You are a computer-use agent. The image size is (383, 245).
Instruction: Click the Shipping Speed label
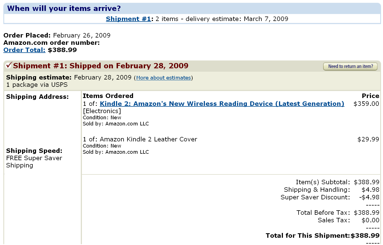coord(34,151)
